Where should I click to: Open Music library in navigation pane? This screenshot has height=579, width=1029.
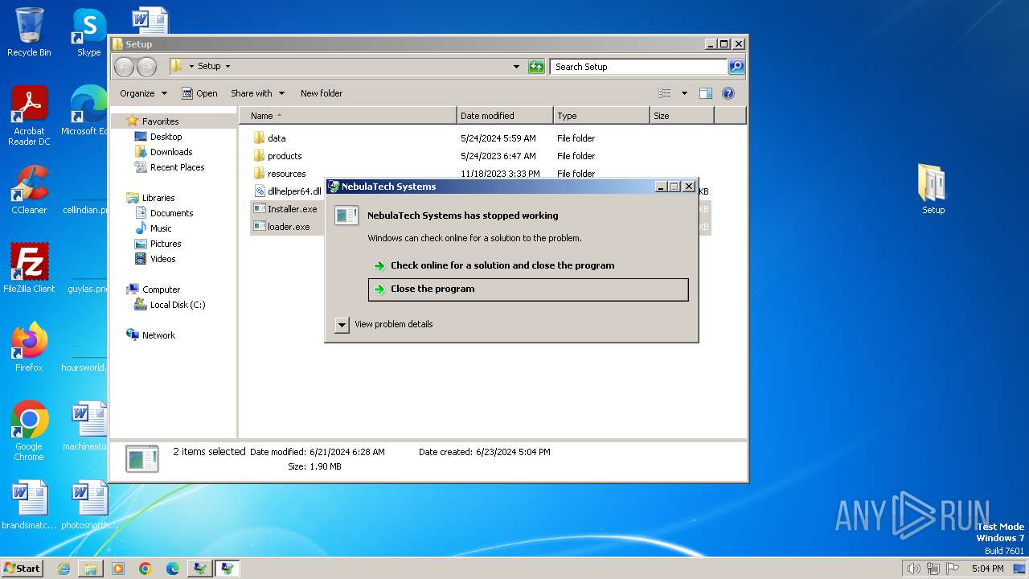161,228
